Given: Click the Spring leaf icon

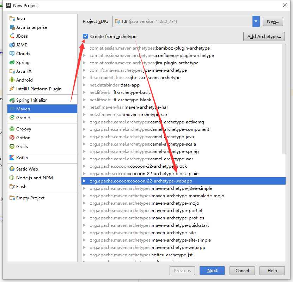Looking at the screenshot, I should pos(12,62).
